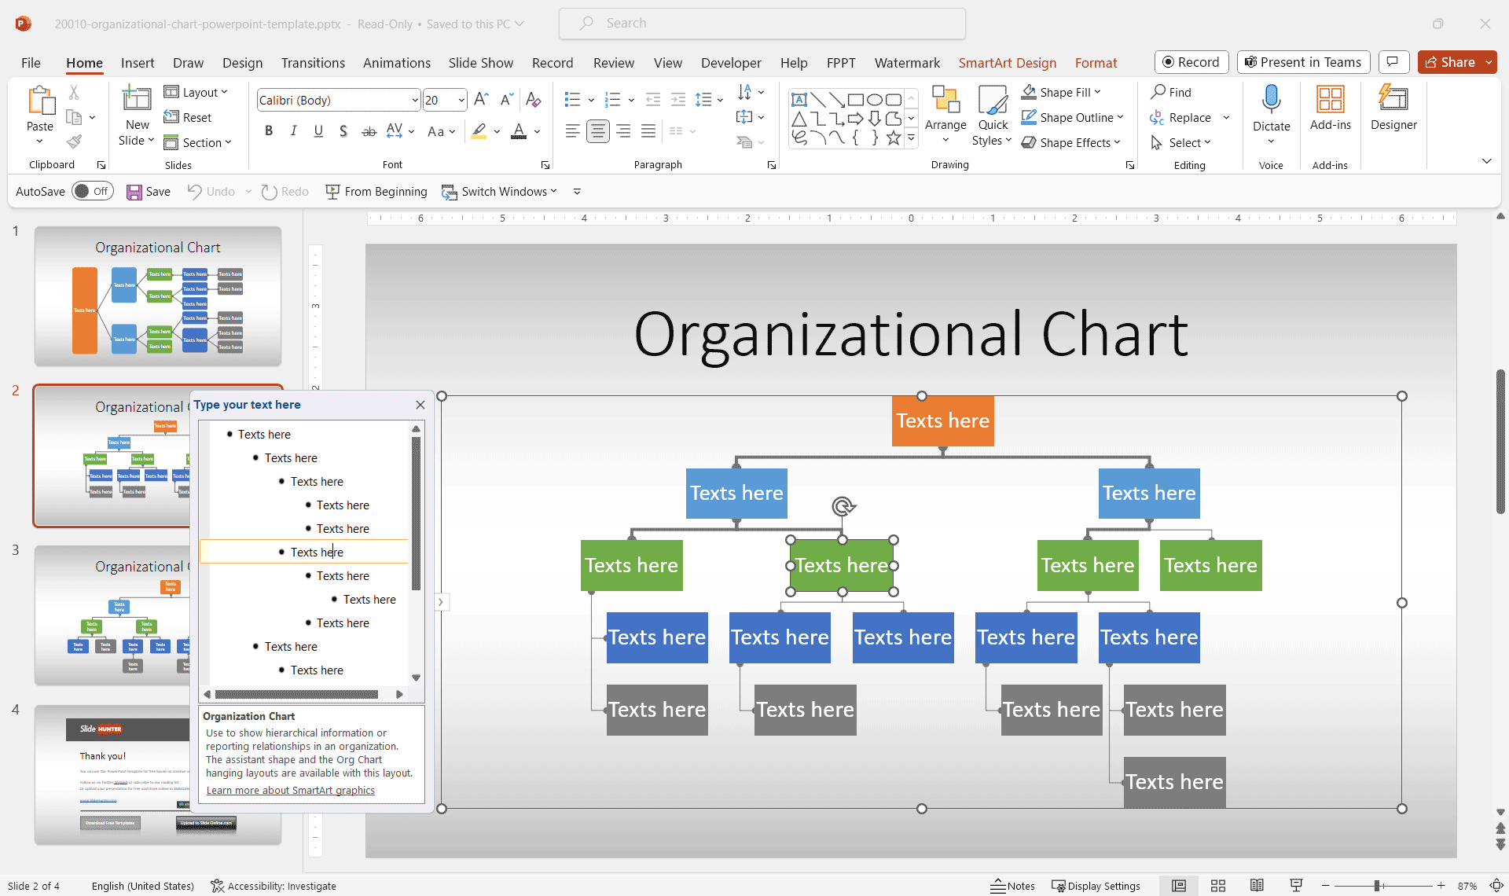This screenshot has height=896, width=1509.
Task: Apply bold formatting in Font group
Action: [268, 130]
